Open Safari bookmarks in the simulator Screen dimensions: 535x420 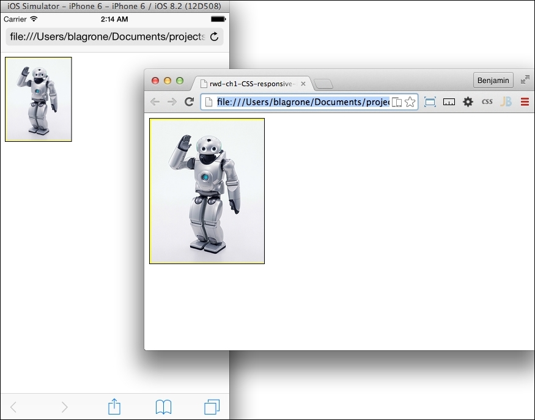click(163, 407)
